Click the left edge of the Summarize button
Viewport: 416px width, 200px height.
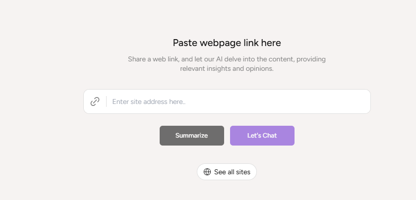click(x=163, y=136)
